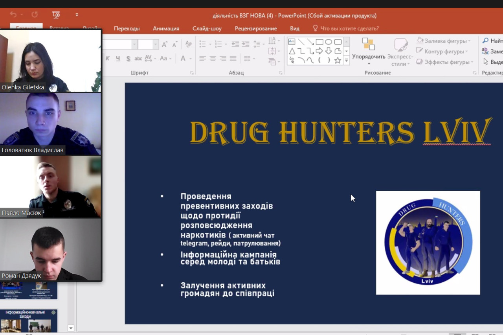503x335 pixels.
Task: Open the font name dropdown arrow
Action: click(x=134, y=44)
